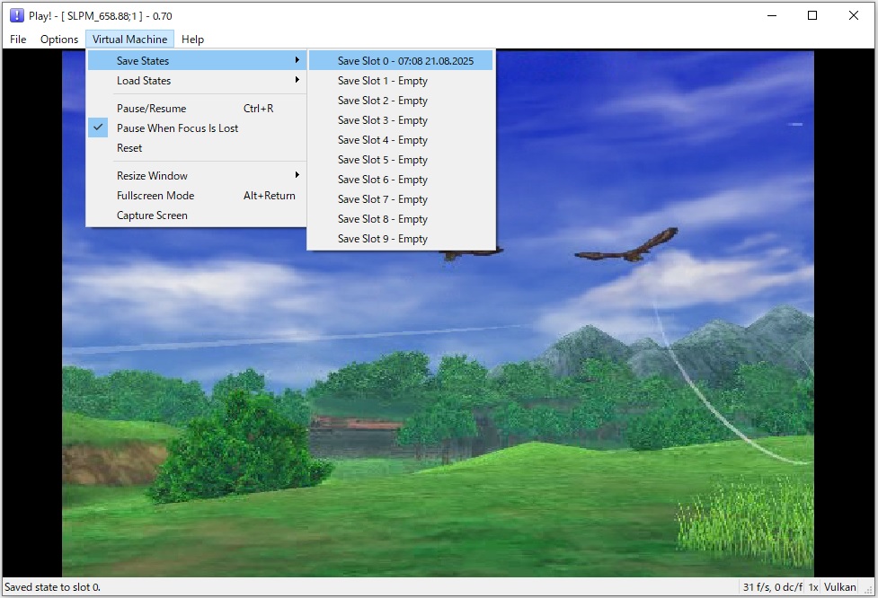Save to Save Slot 3 - Empty
This screenshot has height=598, width=878.
click(401, 119)
